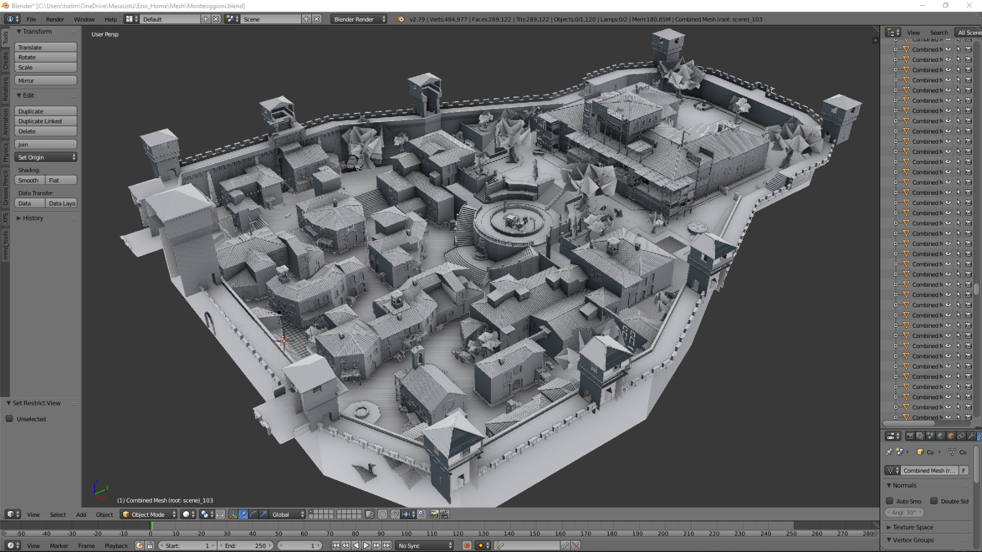Image resolution: width=982 pixels, height=552 pixels.
Task: Render OpenGL image with the camera icon
Action: pyautogui.click(x=435, y=514)
